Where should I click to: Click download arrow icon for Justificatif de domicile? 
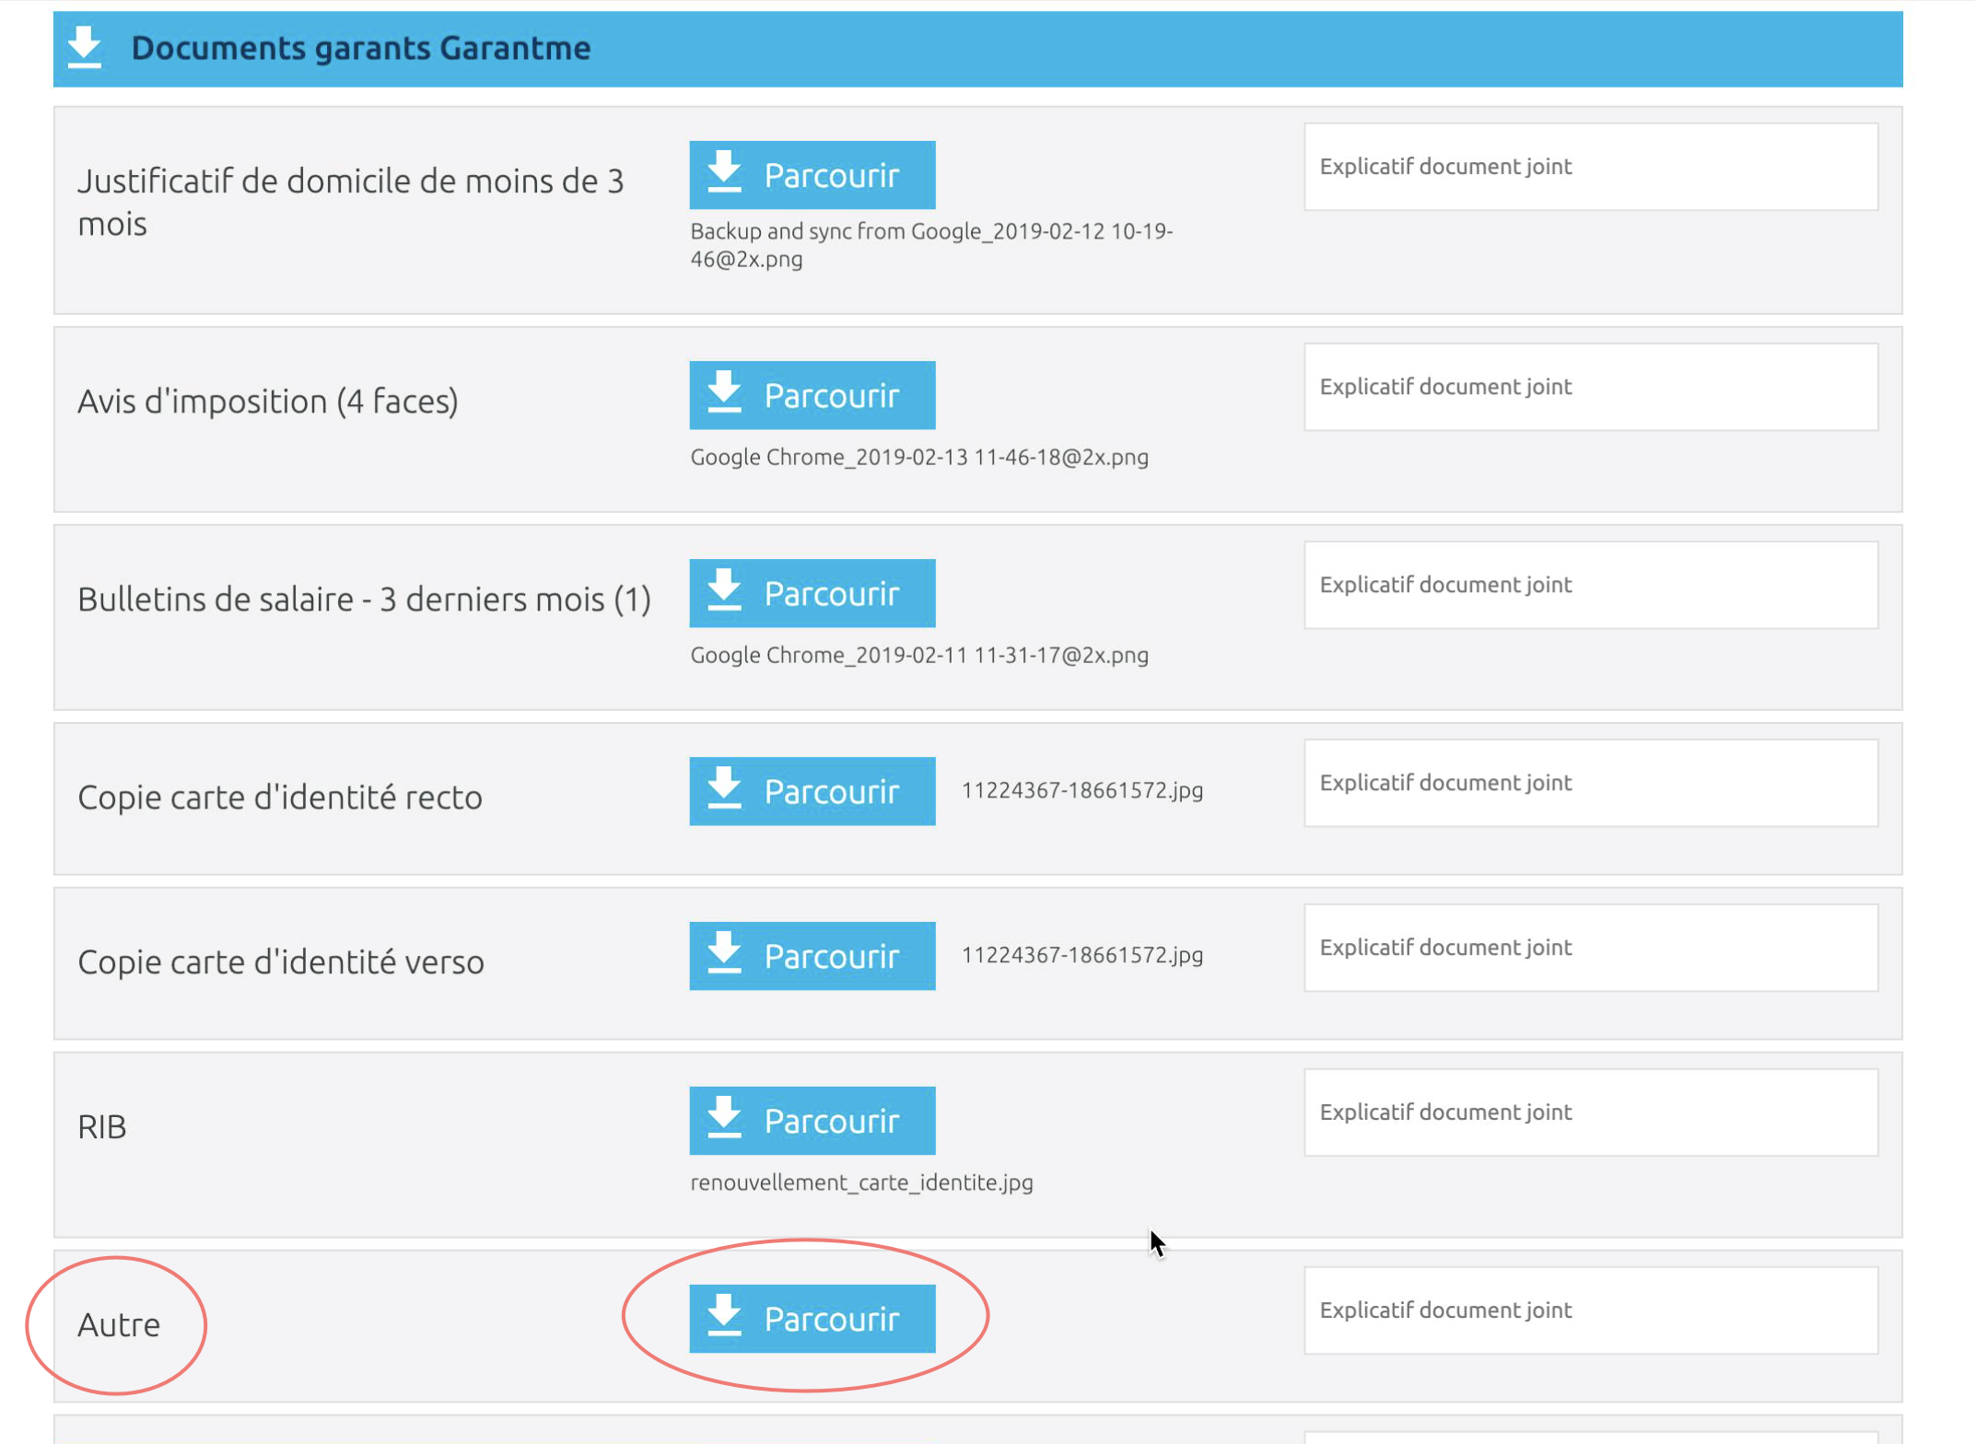(724, 172)
